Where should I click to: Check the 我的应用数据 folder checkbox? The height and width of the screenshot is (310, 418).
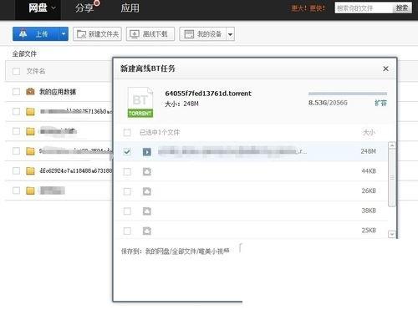tap(17, 92)
